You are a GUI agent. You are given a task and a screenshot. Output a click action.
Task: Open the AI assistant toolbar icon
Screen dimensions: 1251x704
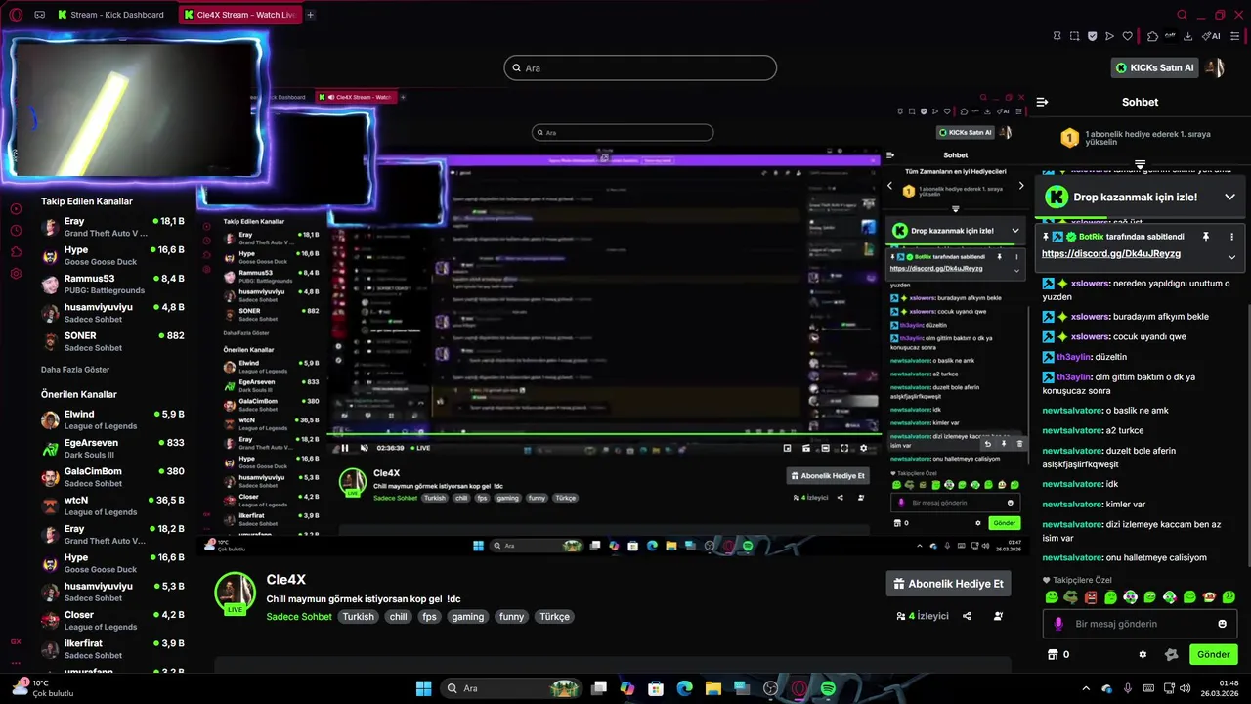click(1211, 37)
